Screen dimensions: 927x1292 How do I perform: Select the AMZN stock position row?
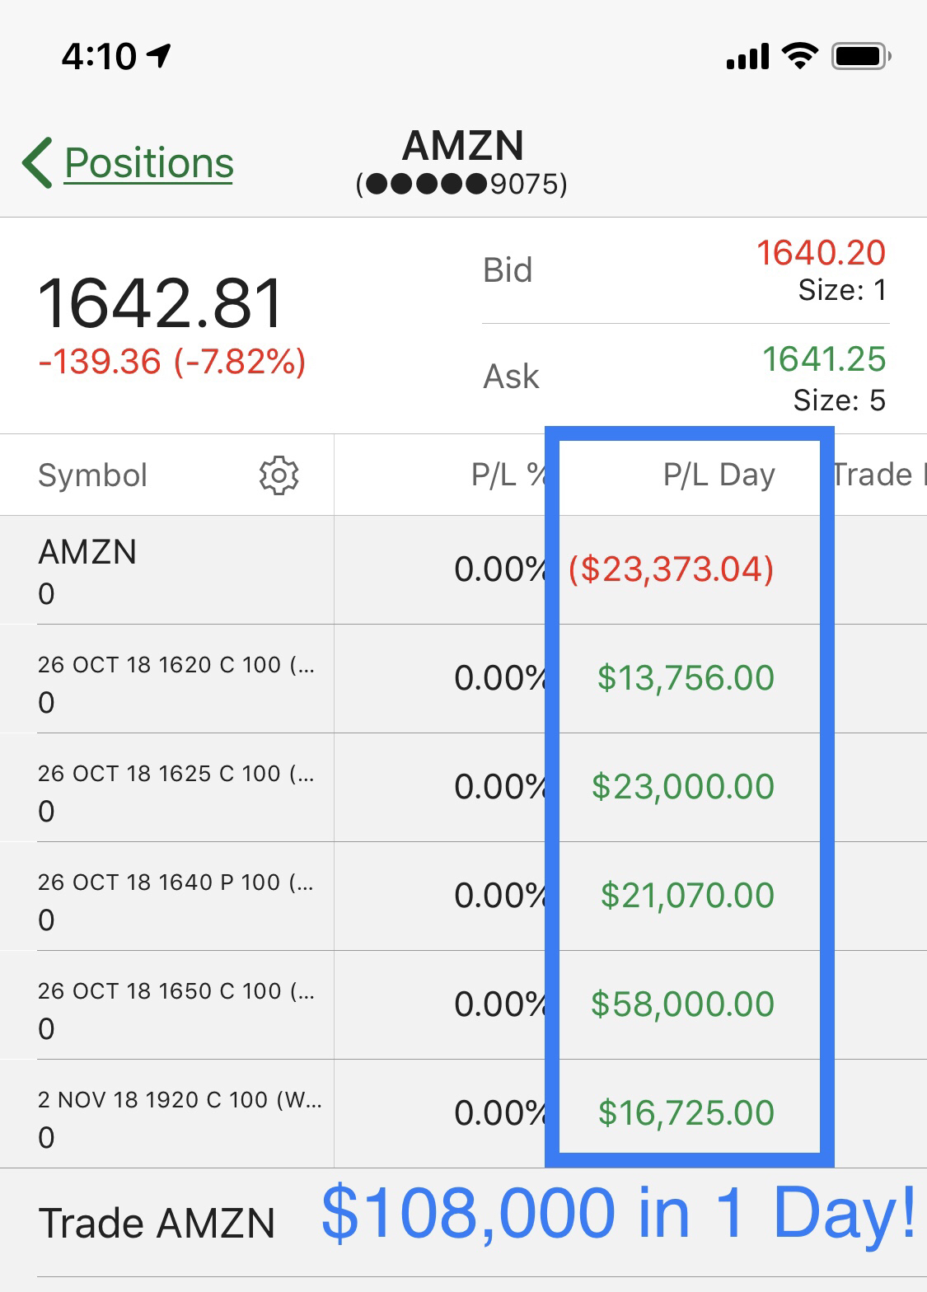(165, 570)
